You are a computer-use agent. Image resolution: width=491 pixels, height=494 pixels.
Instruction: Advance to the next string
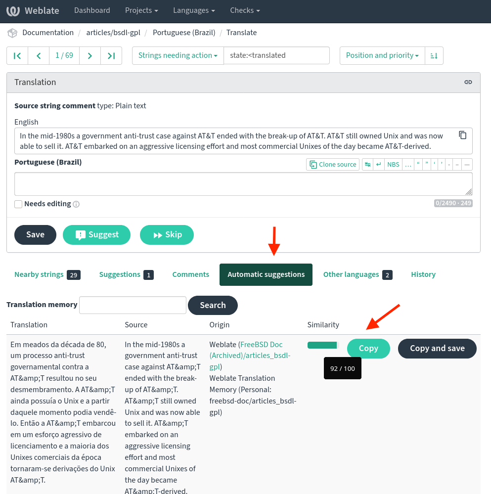(x=90, y=56)
